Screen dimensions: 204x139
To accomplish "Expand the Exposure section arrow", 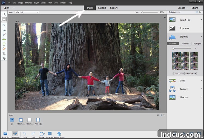I will coord(201,28).
